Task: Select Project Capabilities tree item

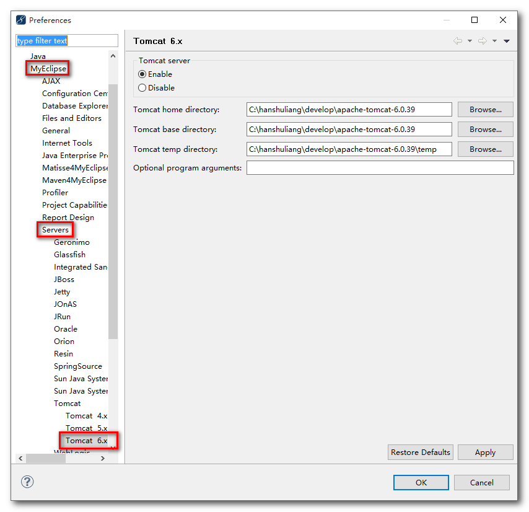Action: coord(74,205)
